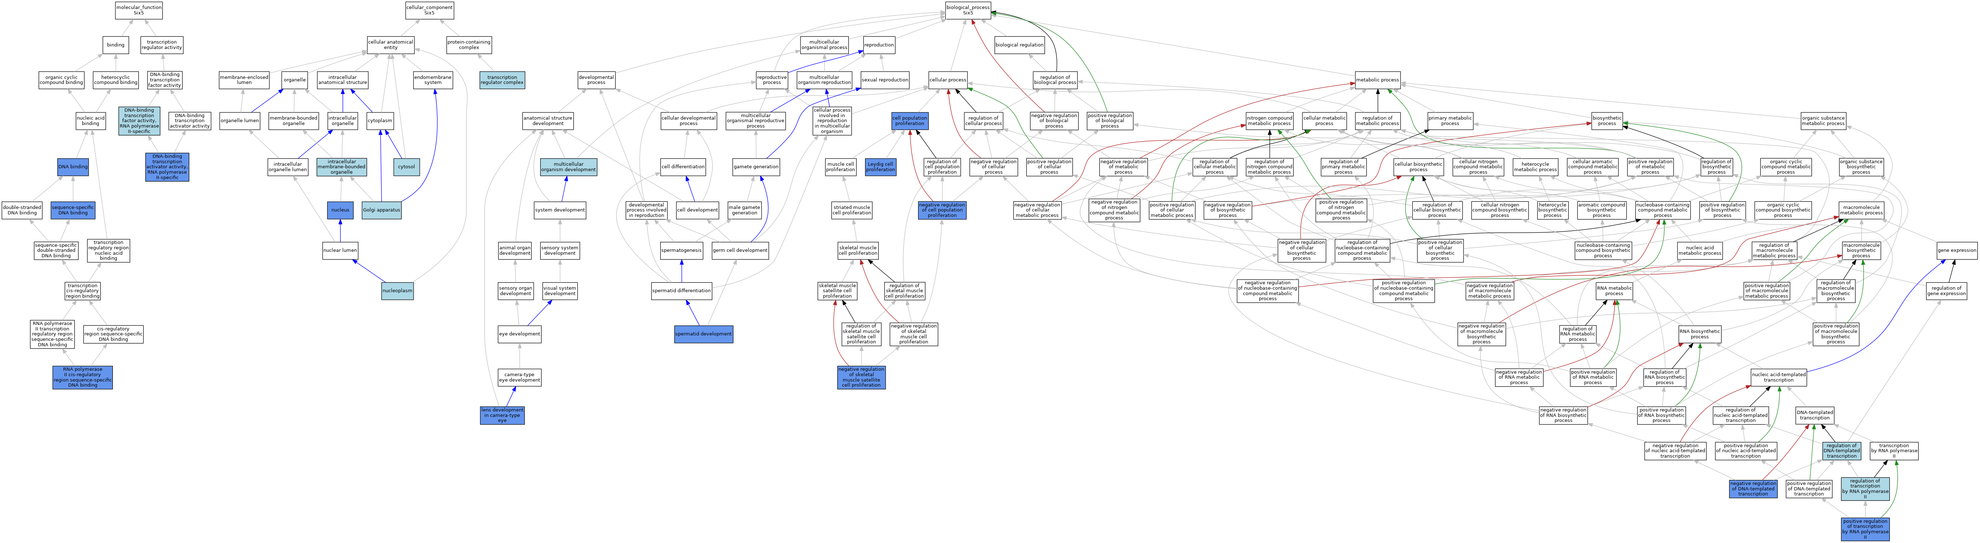This screenshot has height=543, width=1980.
Task: Select the primary metabolic process node
Action: coord(1450,121)
